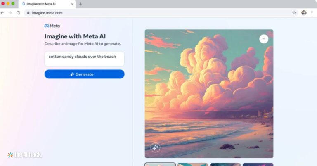Open a new tab with the plus icon
The width and height of the screenshot is (317, 166).
coord(80,4)
